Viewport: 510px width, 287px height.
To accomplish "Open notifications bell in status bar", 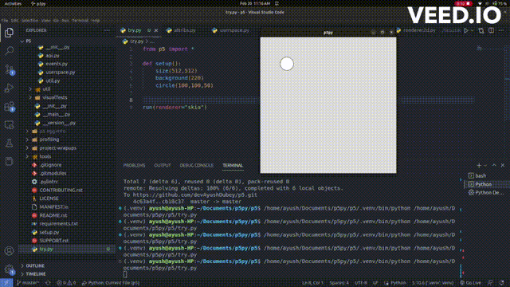I will [x=502, y=283].
